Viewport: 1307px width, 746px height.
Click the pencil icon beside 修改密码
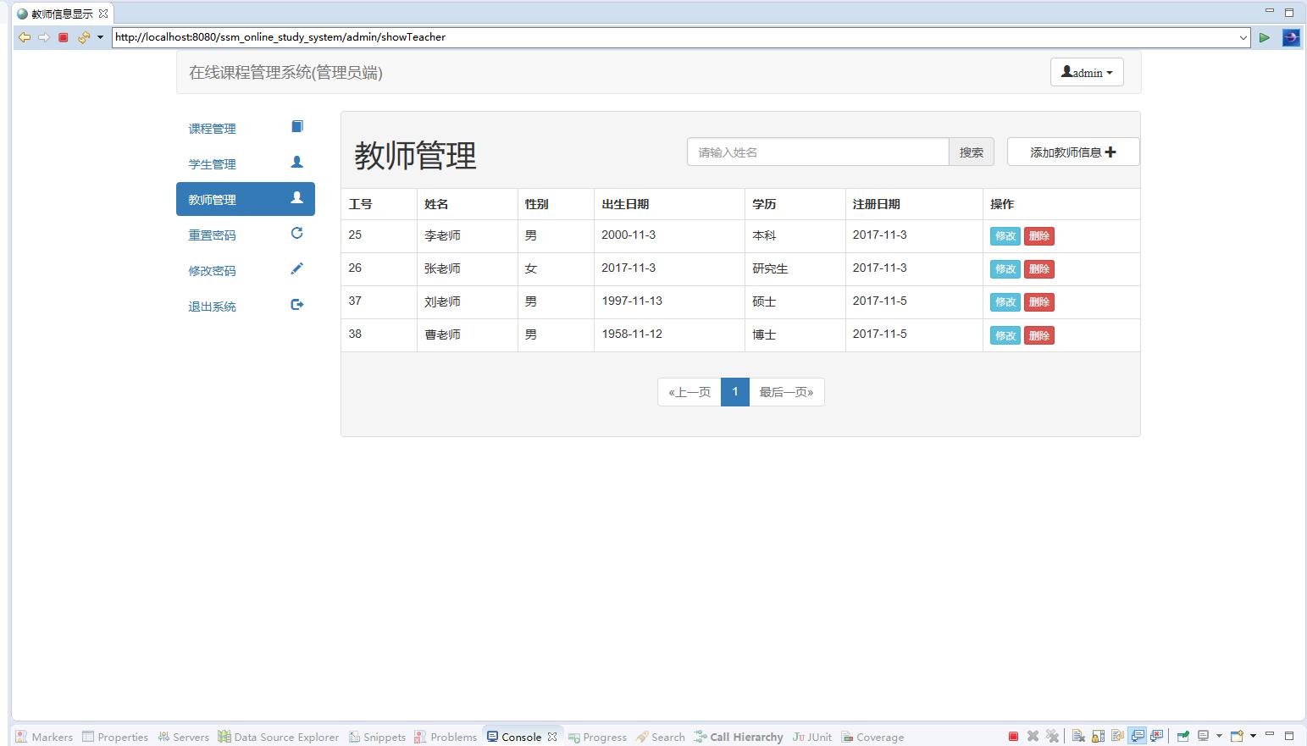[296, 268]
